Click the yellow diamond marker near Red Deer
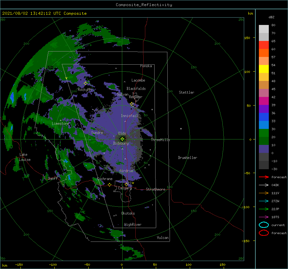 tap(132, 104)
